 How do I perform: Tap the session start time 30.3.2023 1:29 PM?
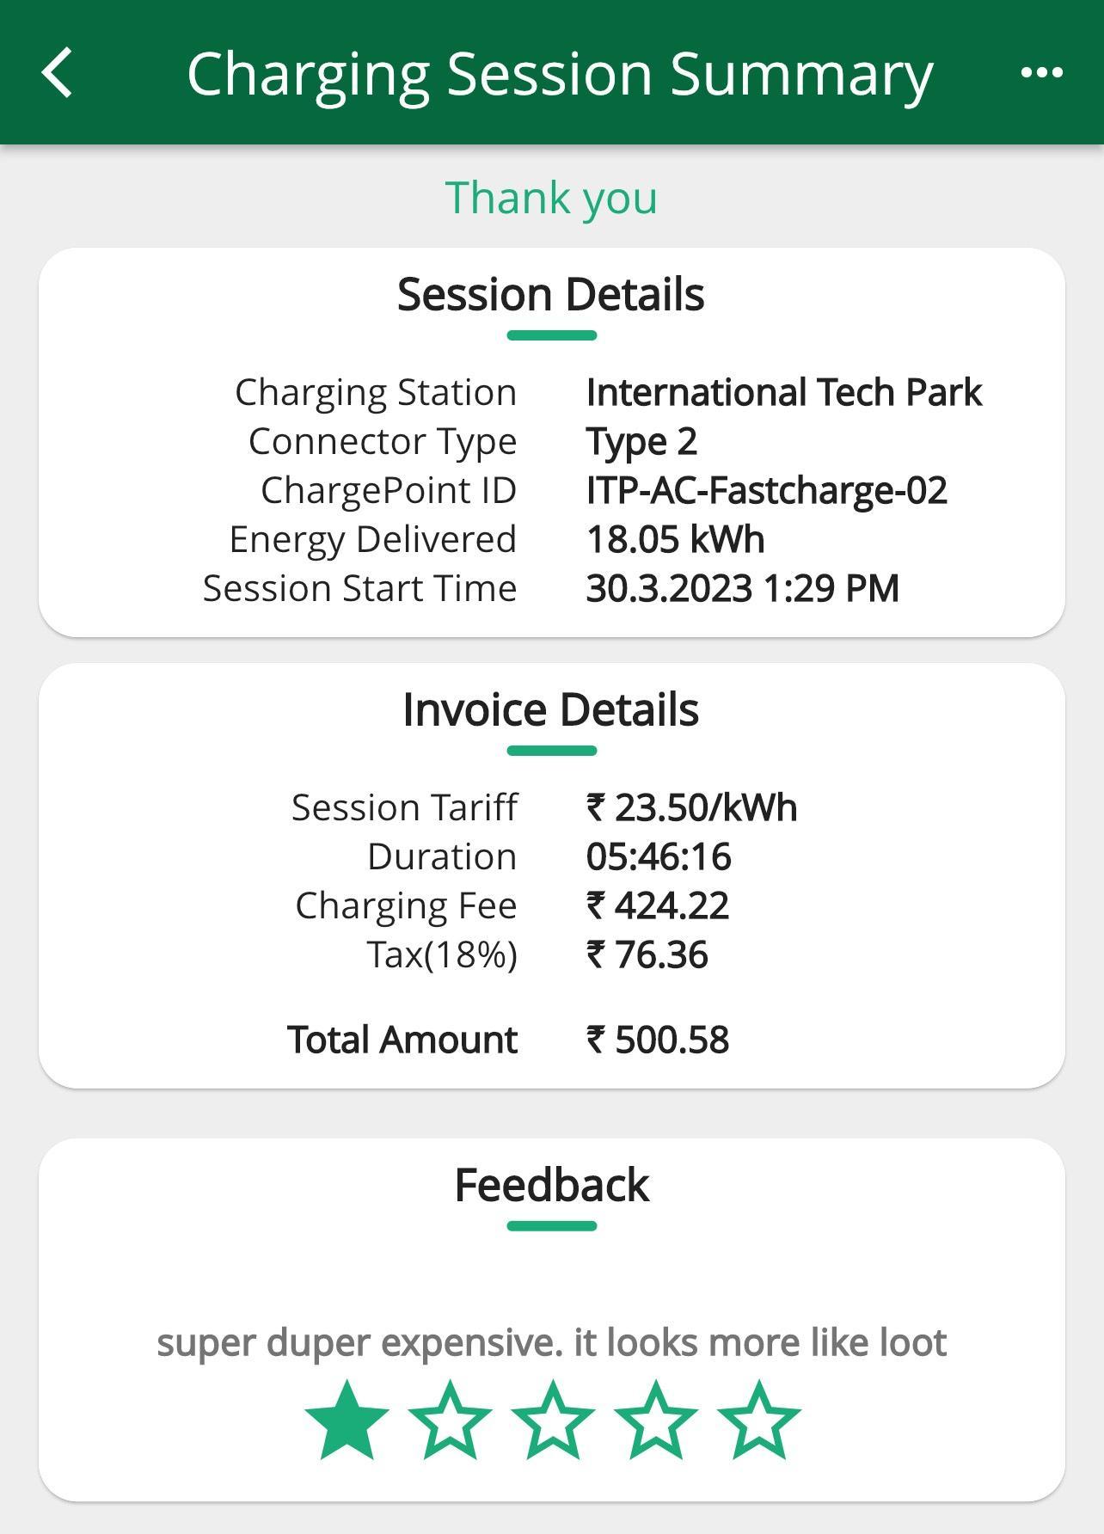(742, 589)
